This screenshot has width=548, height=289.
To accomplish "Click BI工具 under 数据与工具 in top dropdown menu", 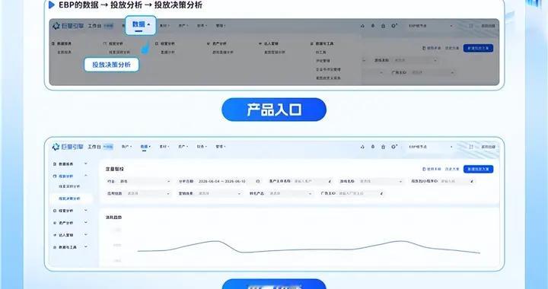I will coord(321,52).
